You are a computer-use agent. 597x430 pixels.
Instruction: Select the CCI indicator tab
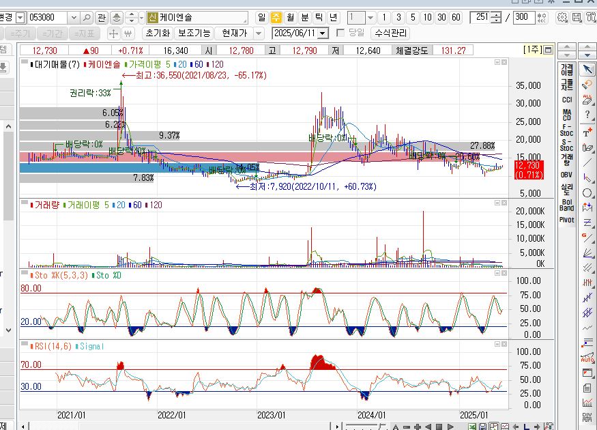pyautogui.click(x=567, y=100)
